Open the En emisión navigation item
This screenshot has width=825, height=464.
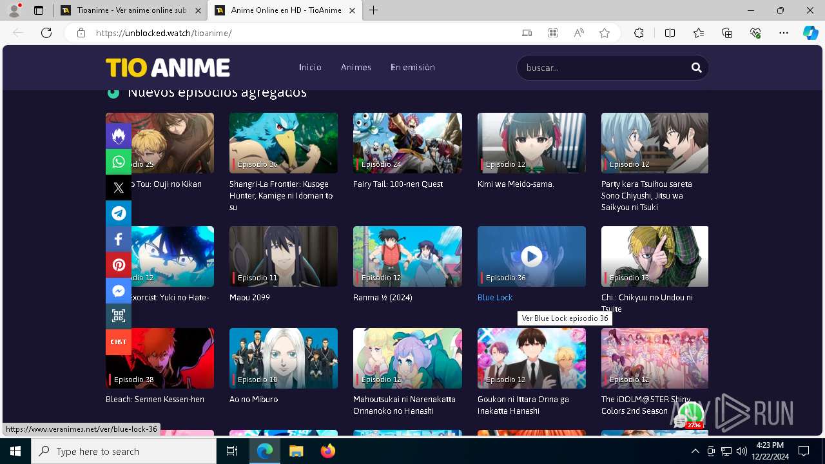[x=412, y=67]
